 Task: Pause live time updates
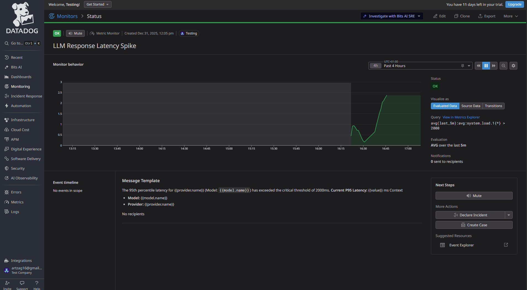[x=486, y=66]
